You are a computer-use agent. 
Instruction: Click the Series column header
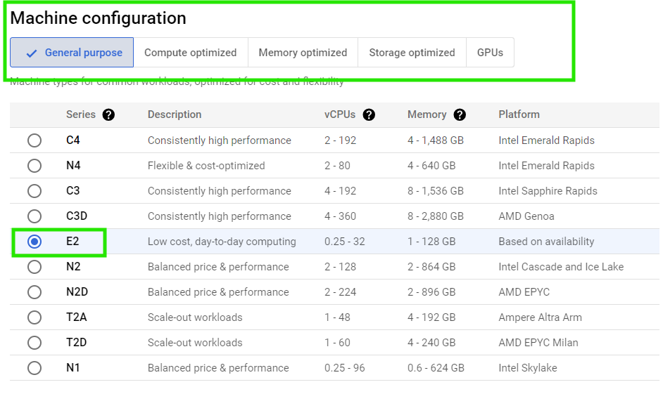pos(81,114)
